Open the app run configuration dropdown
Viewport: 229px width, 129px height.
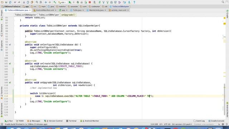(x=62, y=2)
